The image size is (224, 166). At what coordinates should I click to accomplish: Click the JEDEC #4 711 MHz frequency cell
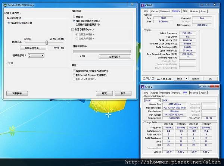point(169,128)
